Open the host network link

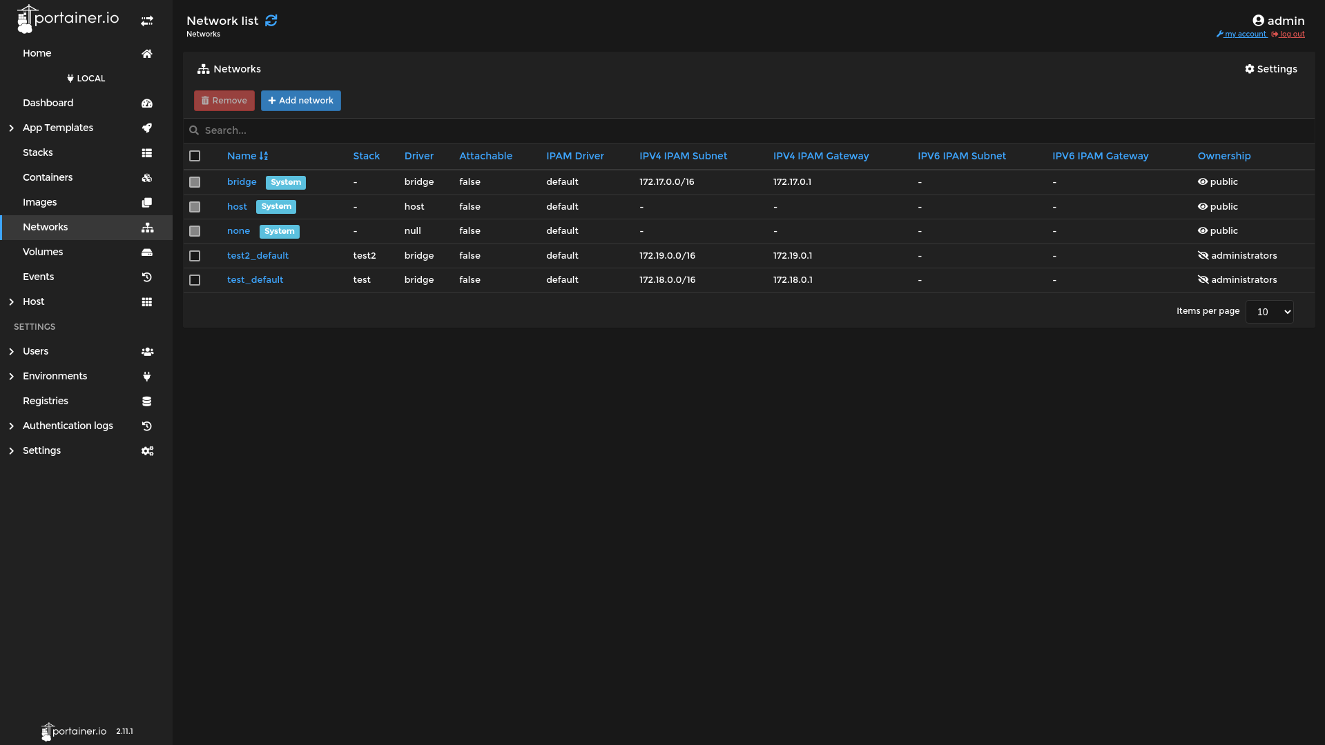pos(237,207)
